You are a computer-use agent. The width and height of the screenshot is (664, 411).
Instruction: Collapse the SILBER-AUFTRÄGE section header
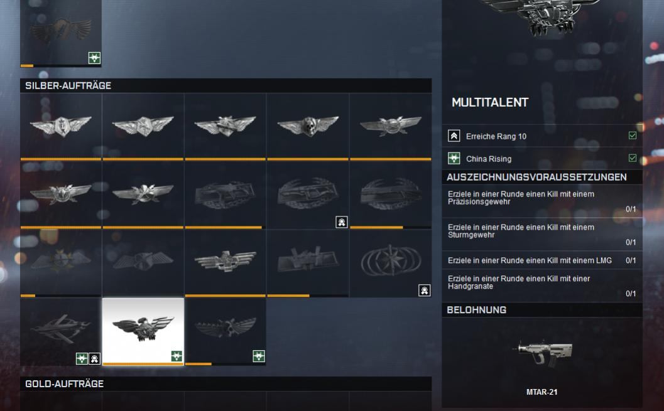226,85
